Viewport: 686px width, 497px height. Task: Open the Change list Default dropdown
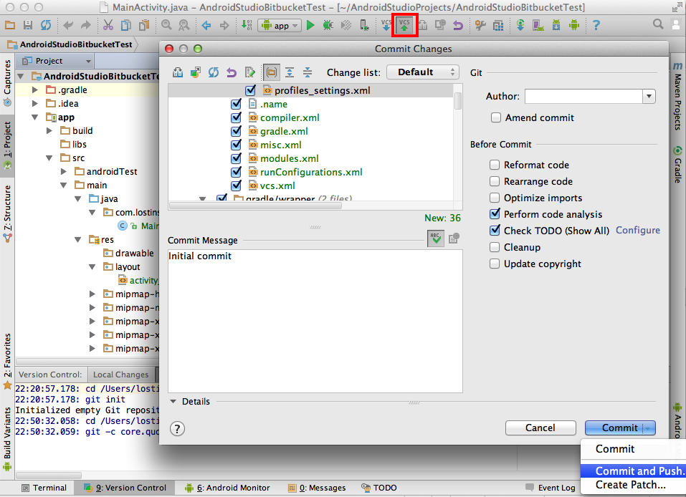[x=422, y=72]
